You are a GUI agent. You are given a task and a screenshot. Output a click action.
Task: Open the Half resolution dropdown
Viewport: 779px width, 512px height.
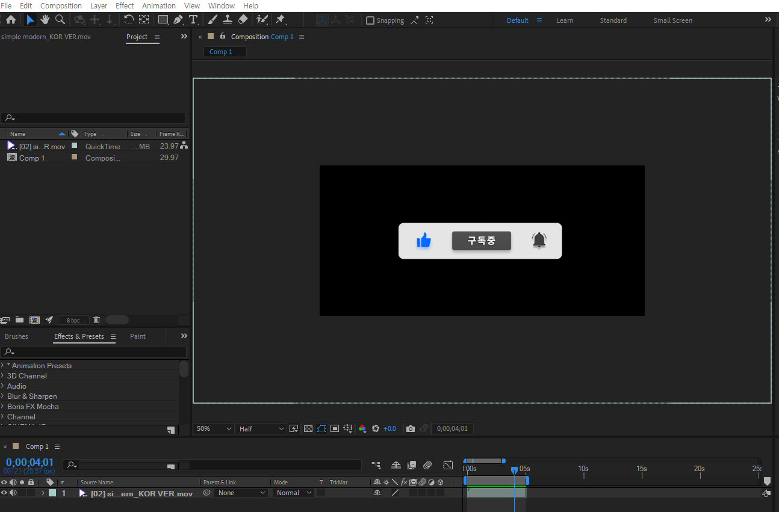point(261,429)
